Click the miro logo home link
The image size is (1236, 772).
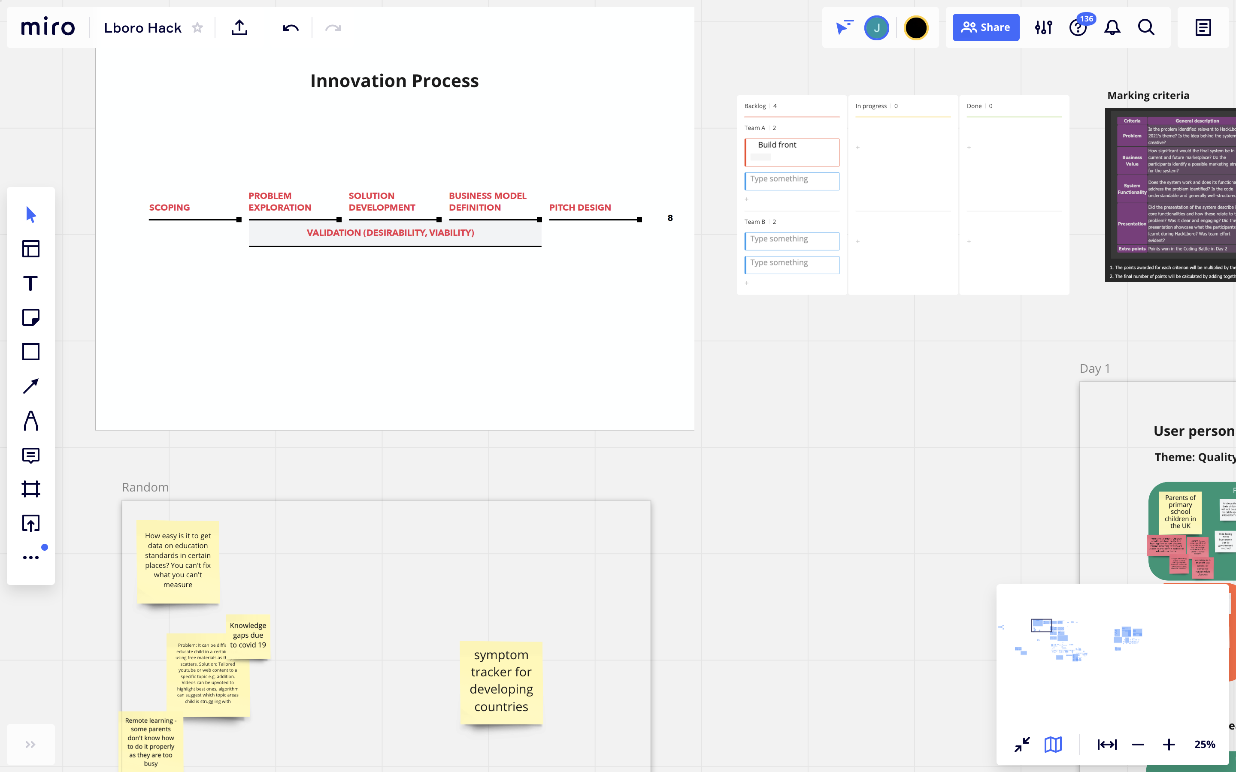(48, 27)
